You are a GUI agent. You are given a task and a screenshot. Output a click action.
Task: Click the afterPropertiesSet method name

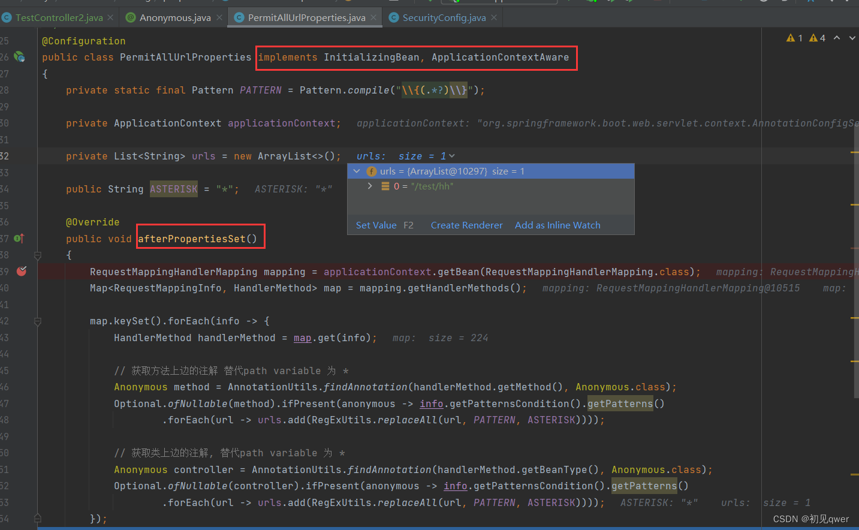tap(192, 239)
